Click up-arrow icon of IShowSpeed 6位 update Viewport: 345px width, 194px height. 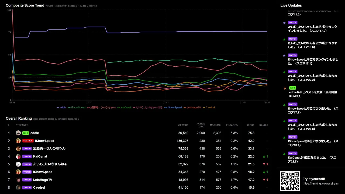[284, 137]
